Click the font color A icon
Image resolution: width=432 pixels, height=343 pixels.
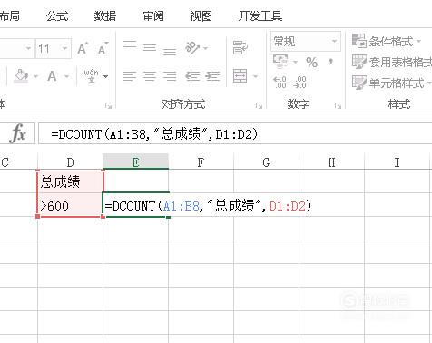[52, 76]
